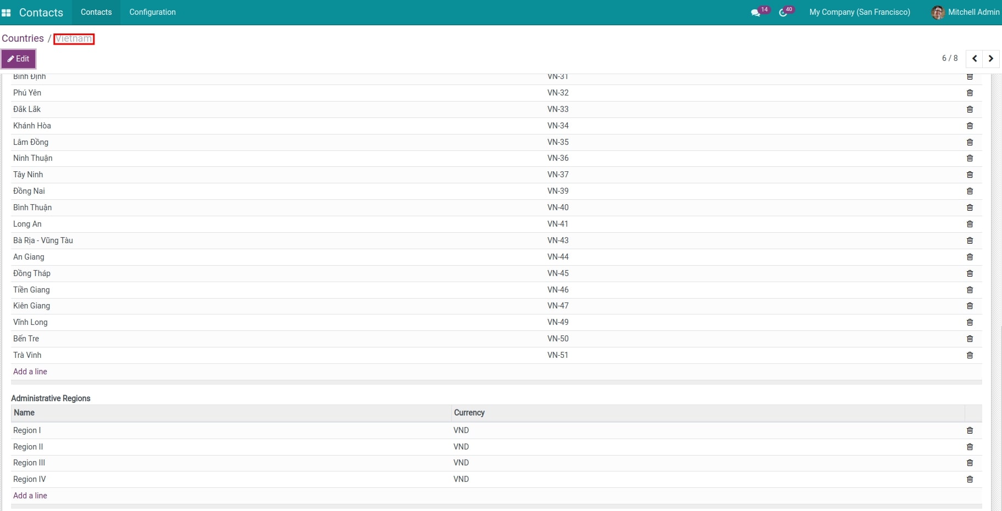Go to the previous country record
Viewport: 1002px width, 511px height.
(975, 58)
